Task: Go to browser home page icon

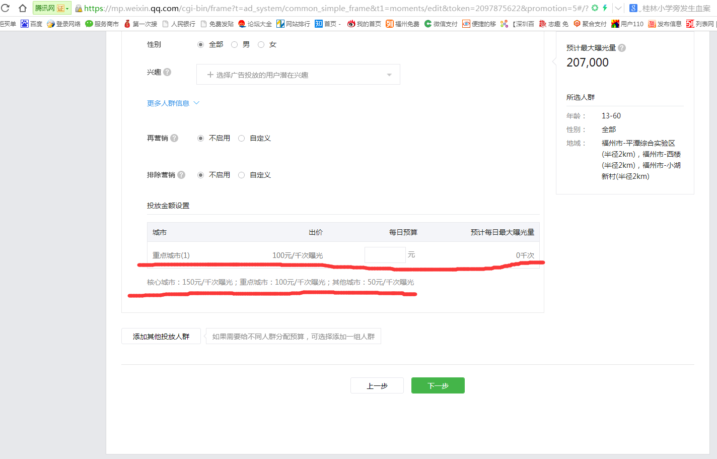Action: click(22, 8)
